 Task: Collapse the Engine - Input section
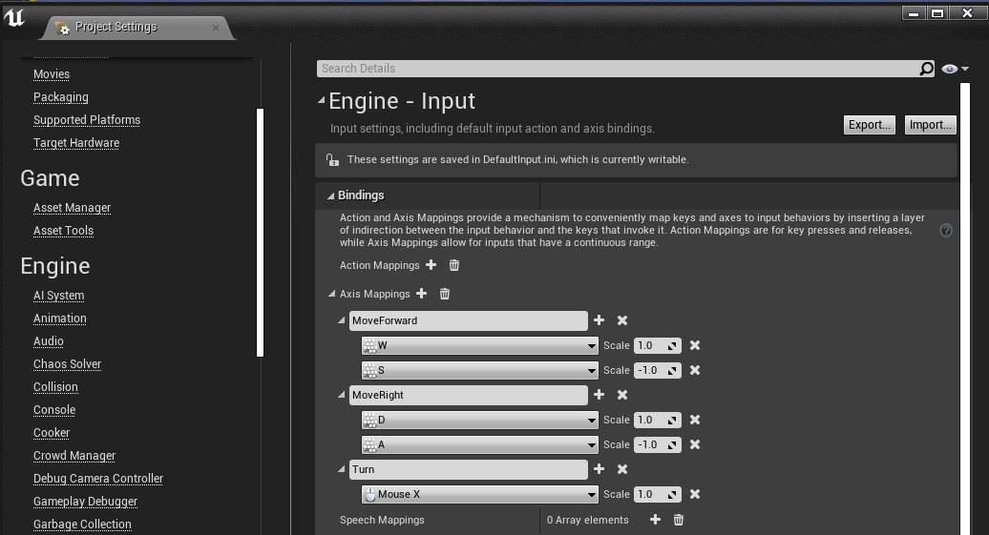tap(321, 100)
